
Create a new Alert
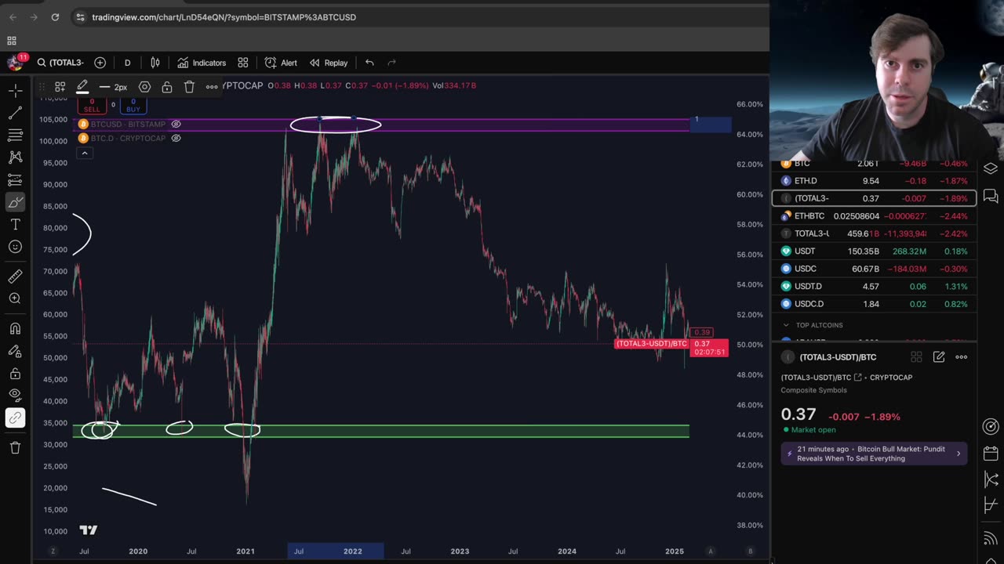pos(281,63)
